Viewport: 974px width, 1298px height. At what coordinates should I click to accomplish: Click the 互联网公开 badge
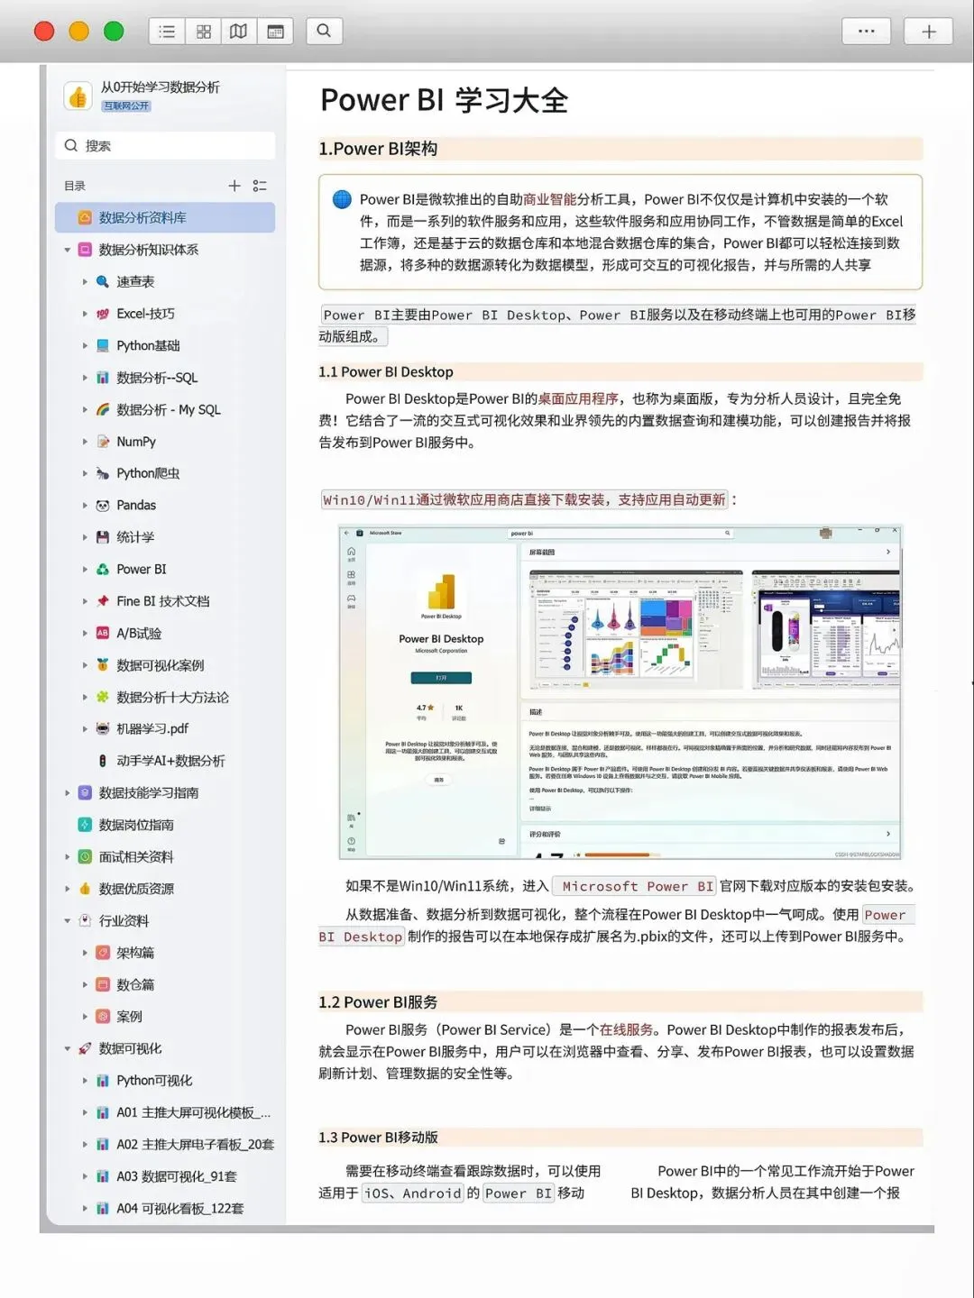point(126,105)
